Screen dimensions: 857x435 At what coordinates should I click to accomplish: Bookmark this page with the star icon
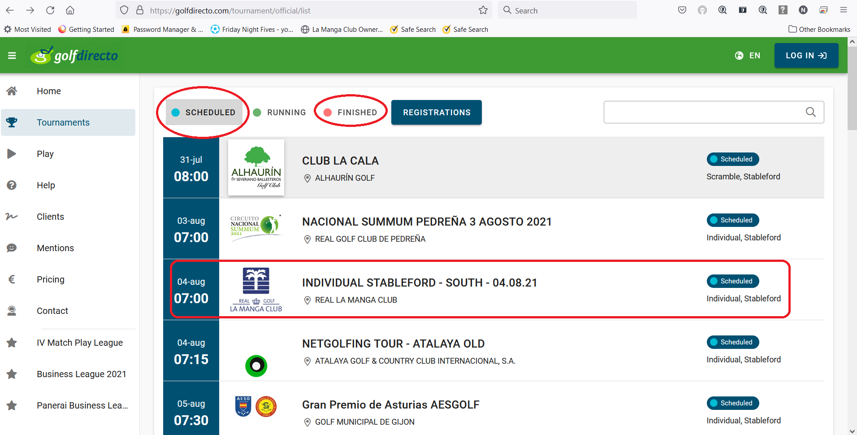pyautogui.click(x=483, y=10)
